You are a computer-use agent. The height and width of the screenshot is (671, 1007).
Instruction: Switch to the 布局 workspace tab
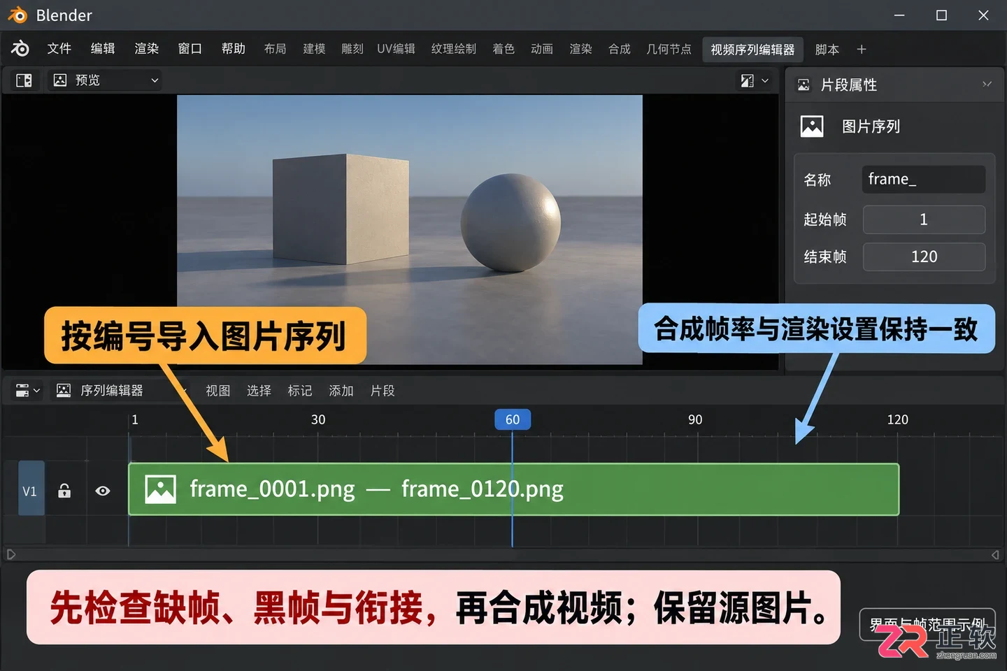[276, 49]
